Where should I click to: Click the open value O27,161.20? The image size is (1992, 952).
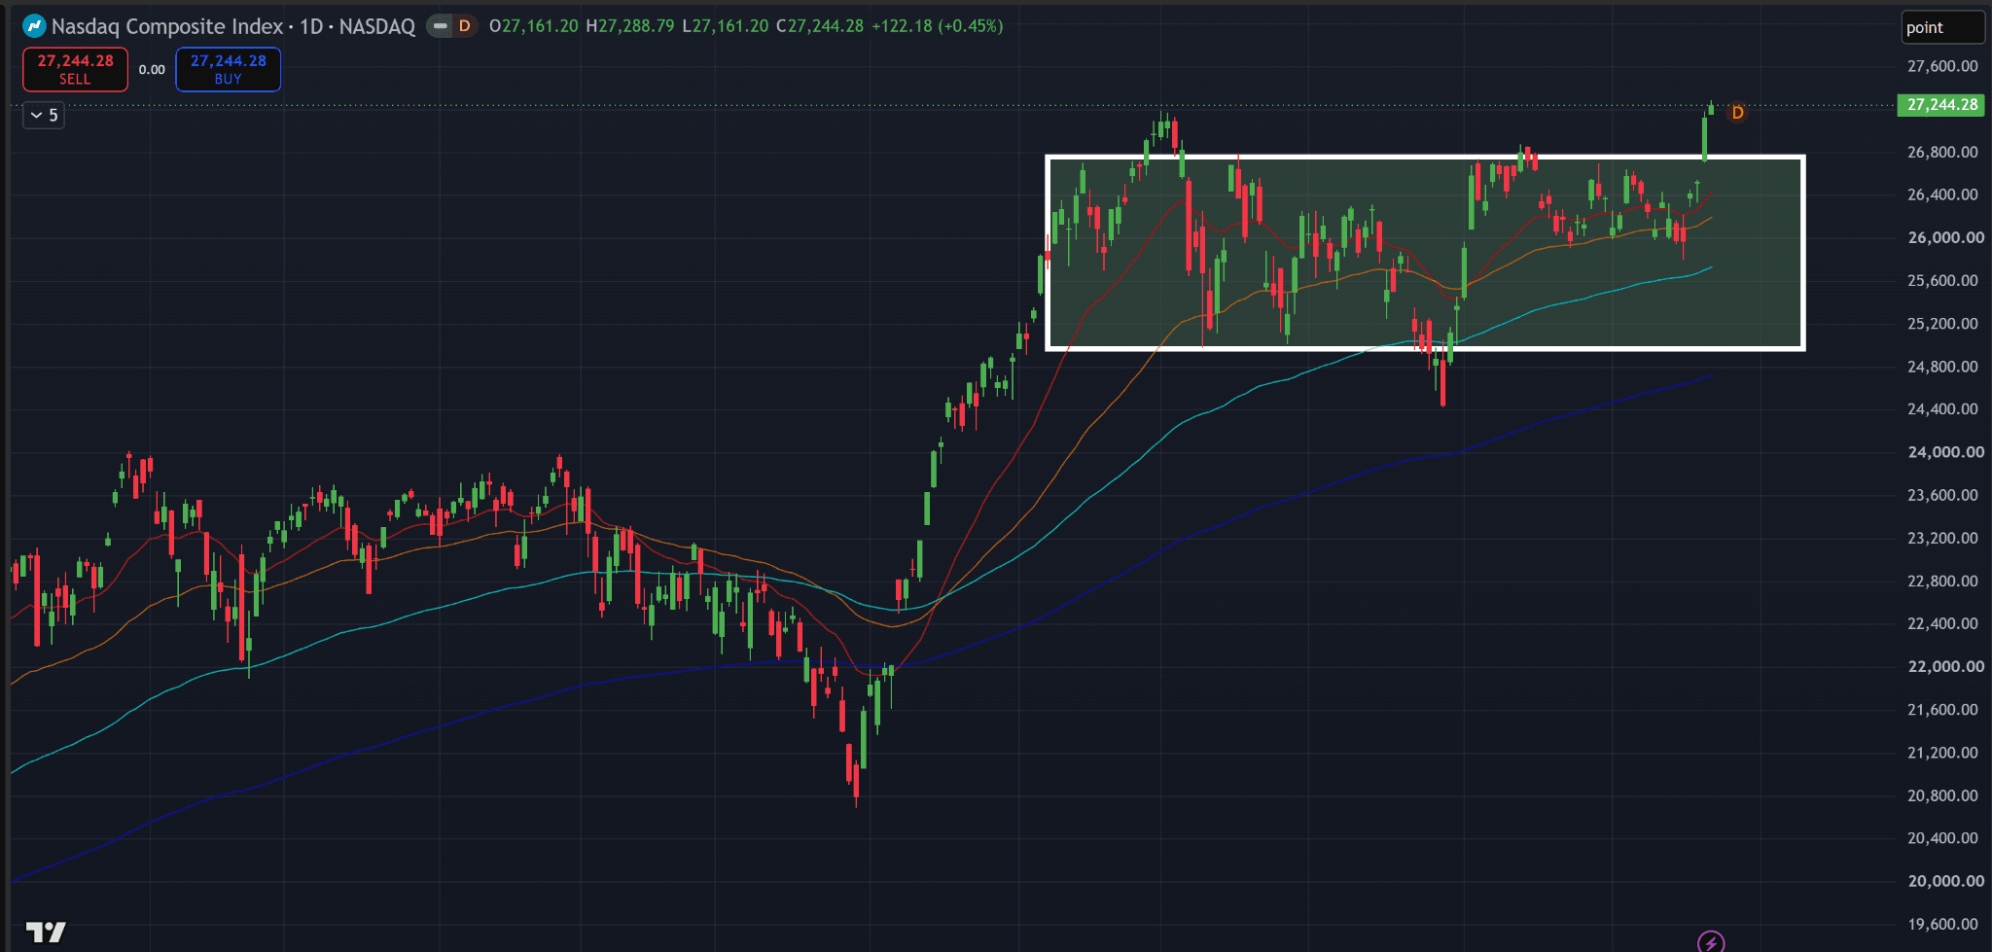pos(533,26)
